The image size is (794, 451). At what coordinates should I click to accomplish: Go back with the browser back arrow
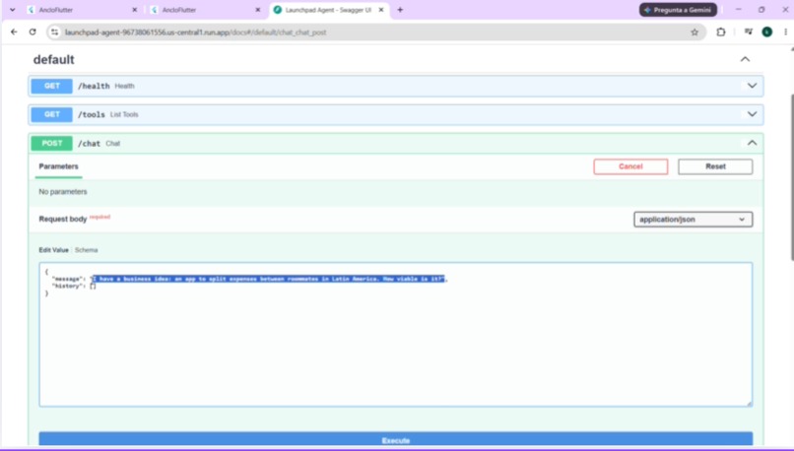coord(14,32)
